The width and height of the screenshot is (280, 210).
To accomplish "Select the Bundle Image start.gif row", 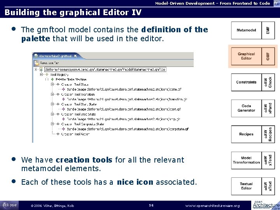I will pos(124,109).
